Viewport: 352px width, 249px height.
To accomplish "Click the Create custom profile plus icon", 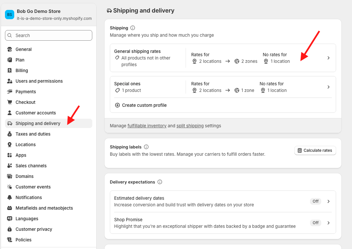I will tap(117, 105).
